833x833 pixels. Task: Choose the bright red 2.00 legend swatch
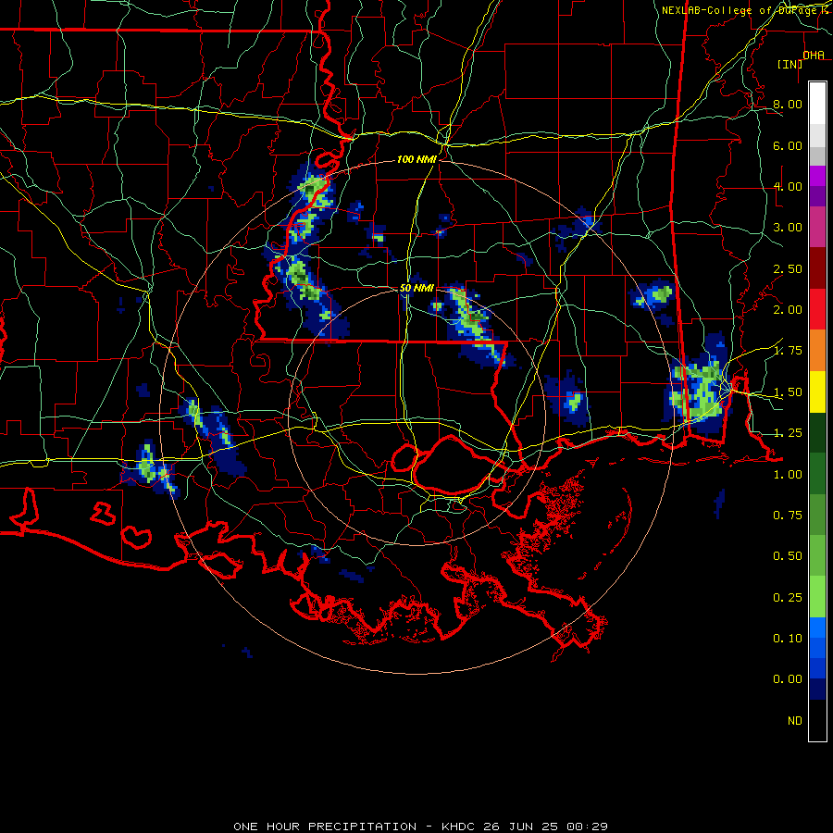(x=817, y=309)
